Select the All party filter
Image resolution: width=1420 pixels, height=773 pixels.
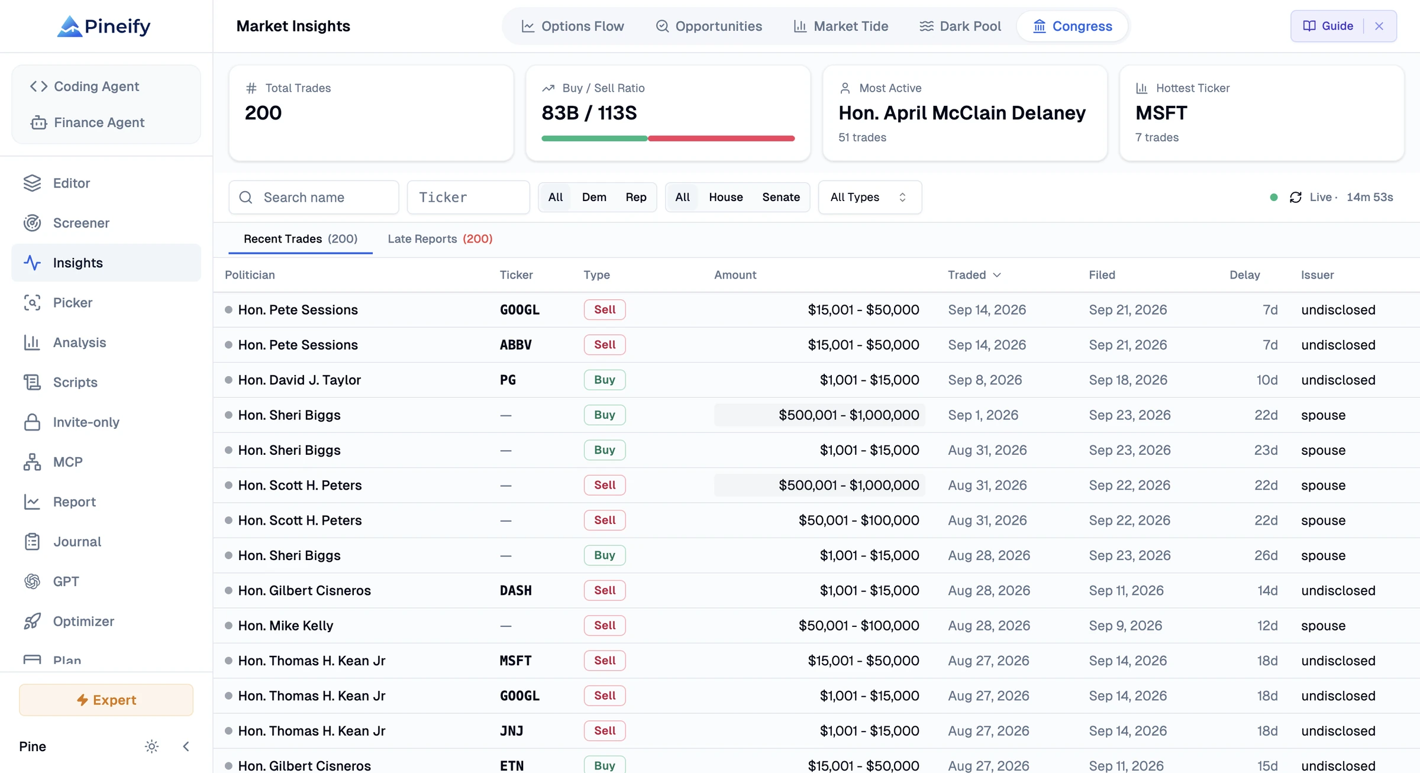click(556, 198)
